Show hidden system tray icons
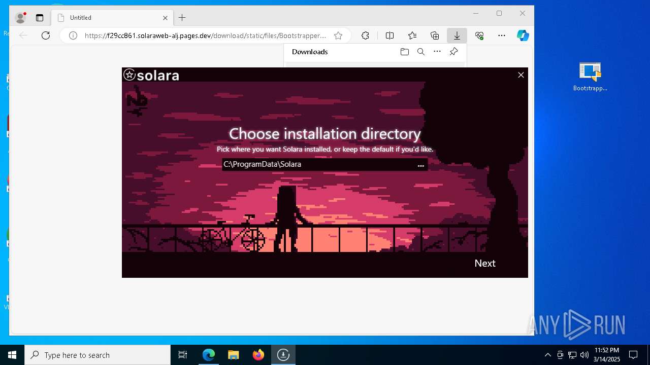This screenshot has height=365, width=650. click(x=547, y=355)
